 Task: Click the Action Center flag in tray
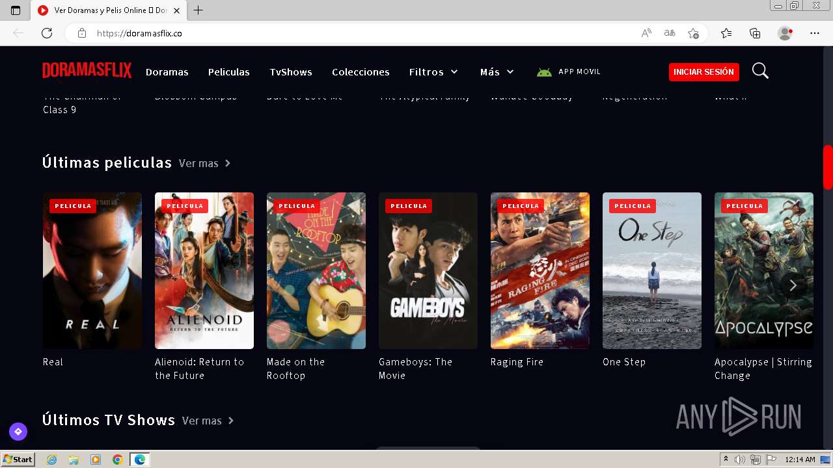coord(771,460)
